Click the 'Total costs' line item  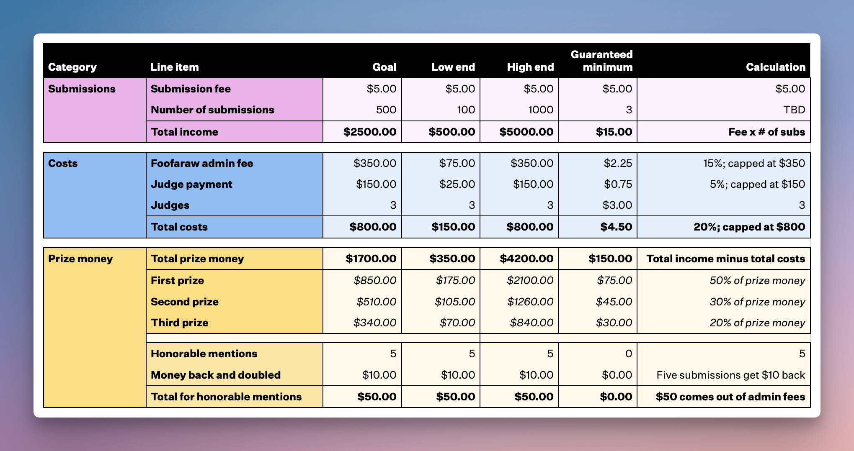[179, 227]
